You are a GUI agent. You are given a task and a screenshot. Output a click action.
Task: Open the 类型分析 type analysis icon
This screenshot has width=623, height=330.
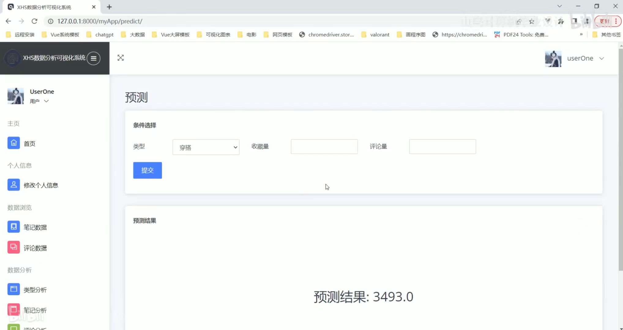[13, 289]
